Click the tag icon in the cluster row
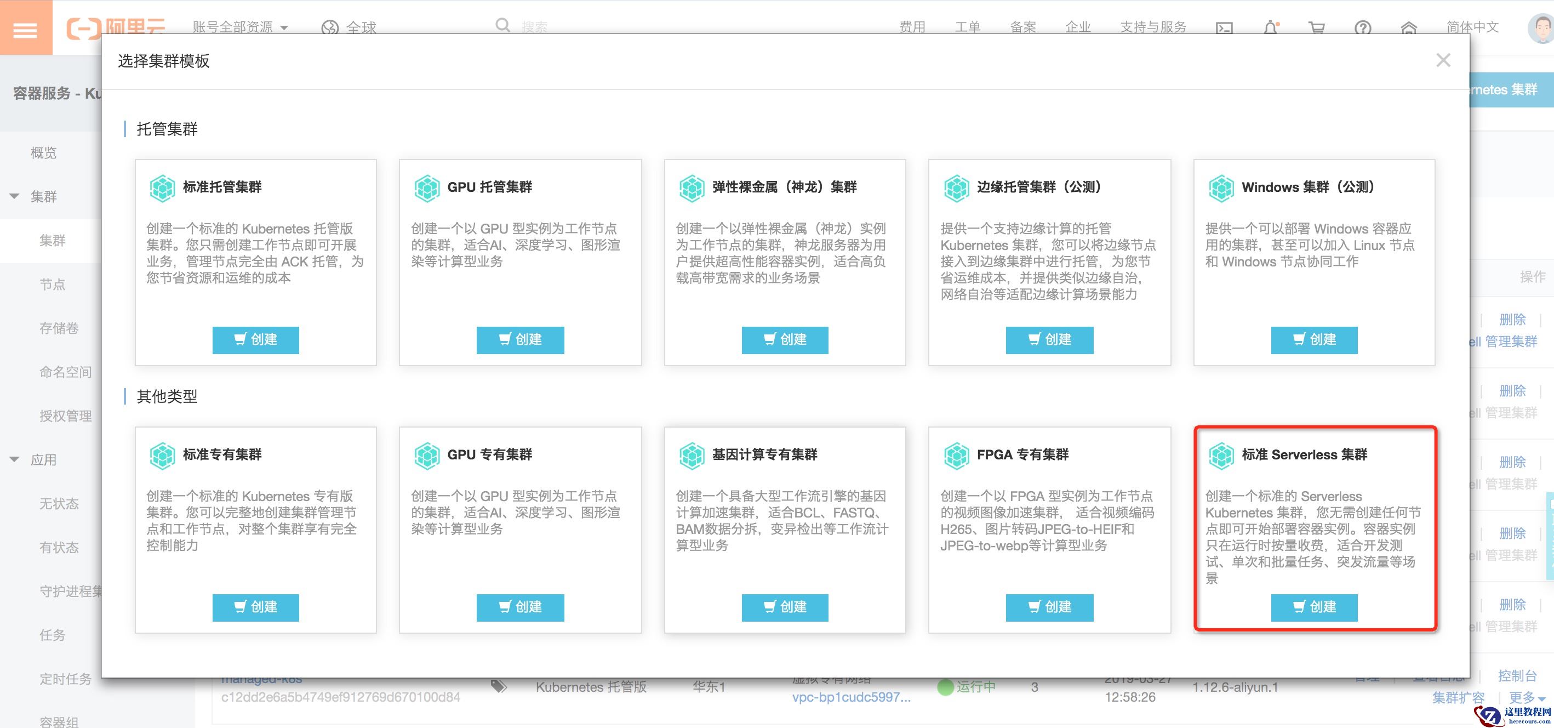Screen dimensions: 1554x728 click(498, 686)
